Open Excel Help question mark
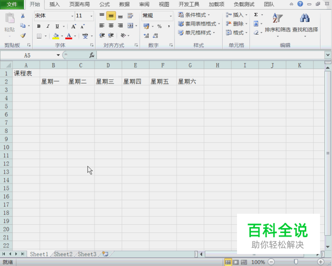 coord(300,4)
